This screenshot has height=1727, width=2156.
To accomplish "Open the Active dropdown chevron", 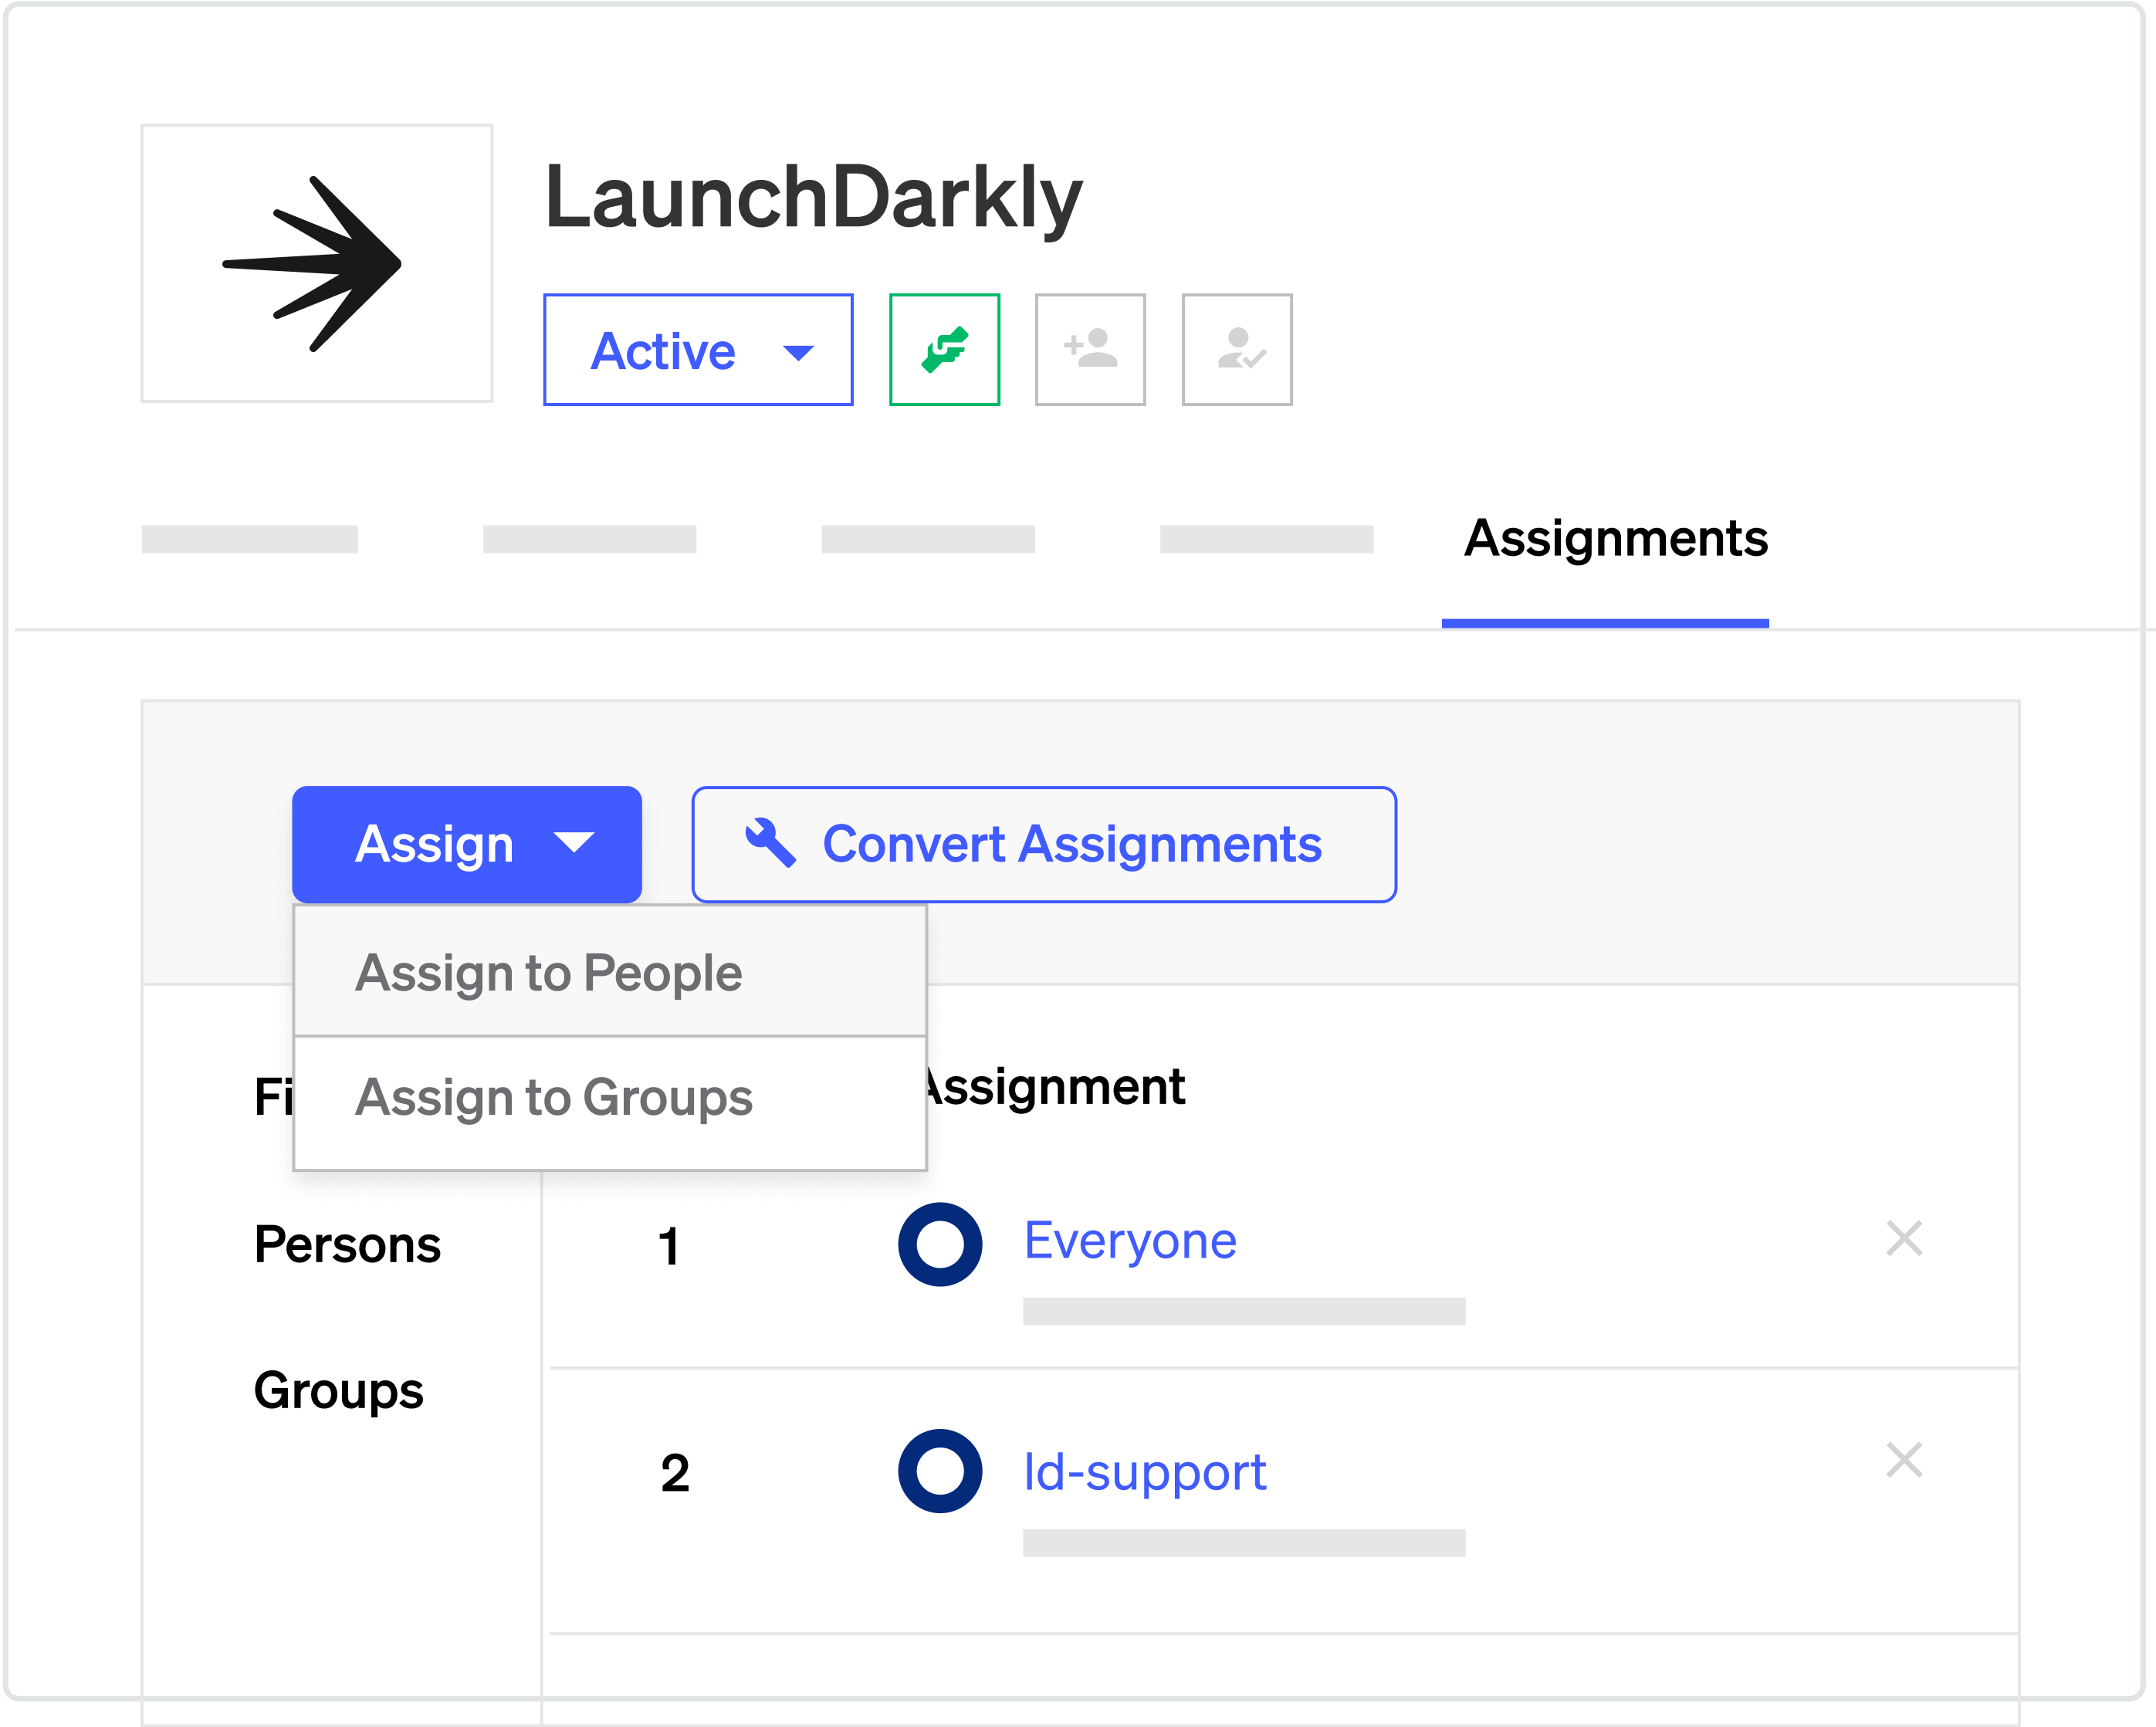I will click(x=797, y=352).
